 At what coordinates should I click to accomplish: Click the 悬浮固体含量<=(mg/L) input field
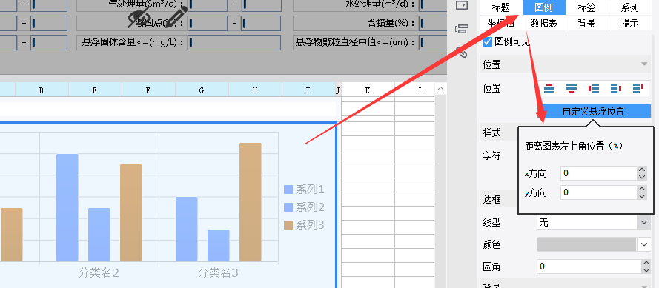tap(234, 42)
